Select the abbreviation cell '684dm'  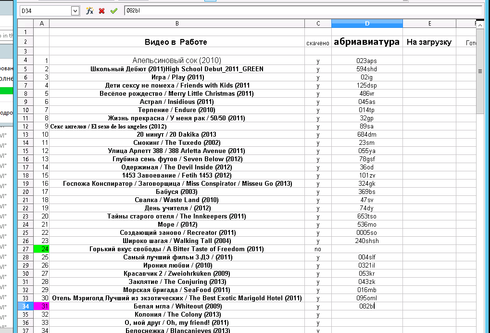(367, 134)
